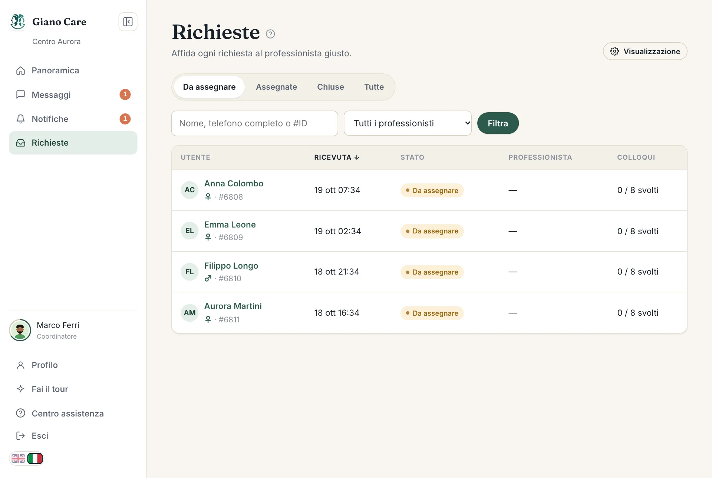Switch to the Chiuse tab
Image resolution: width=712 pixels, height=478 pixels.
tap(330, 87)
